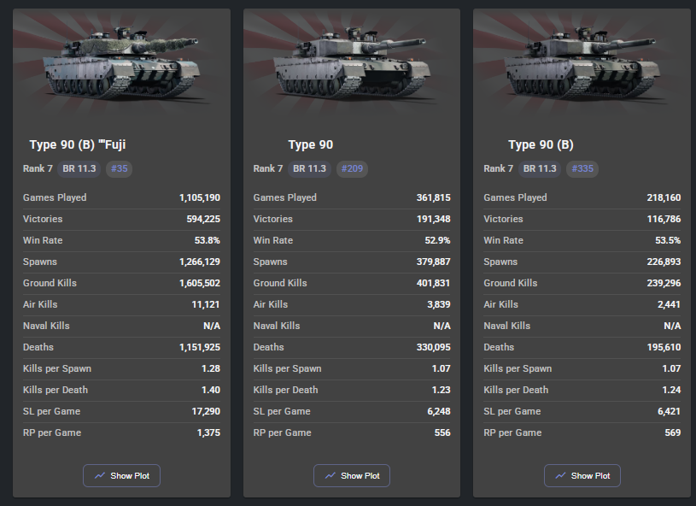Click the small flag icon before Fuji in title
Image resolution: width=696 pixels, height=506 pixels.
click(x=102, y=142)
